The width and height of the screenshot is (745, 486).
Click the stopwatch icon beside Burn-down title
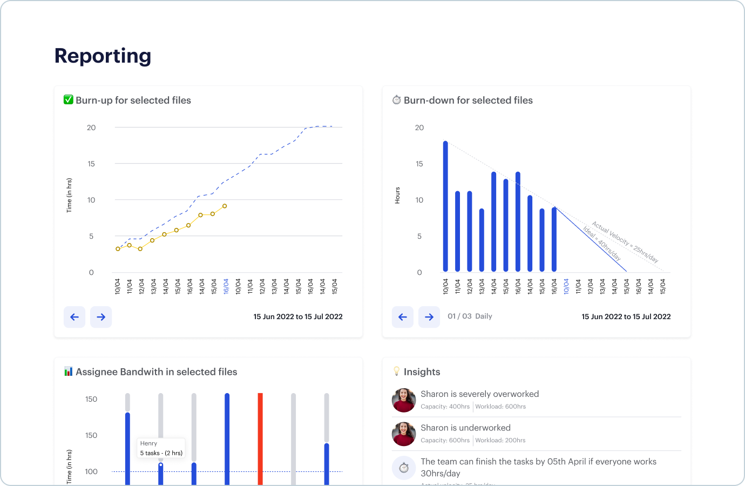[x=397, y=100]
